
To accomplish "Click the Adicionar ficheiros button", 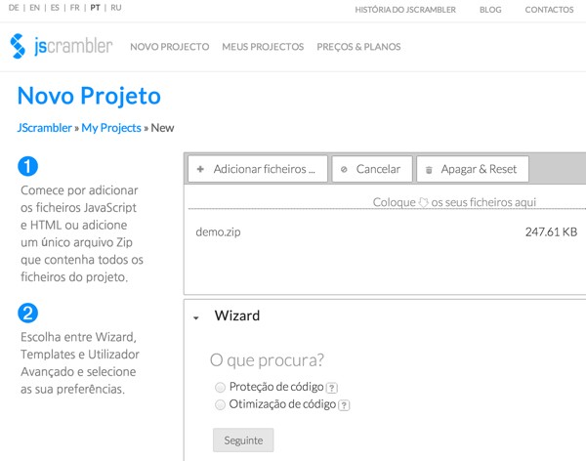I will coord(258,169).
